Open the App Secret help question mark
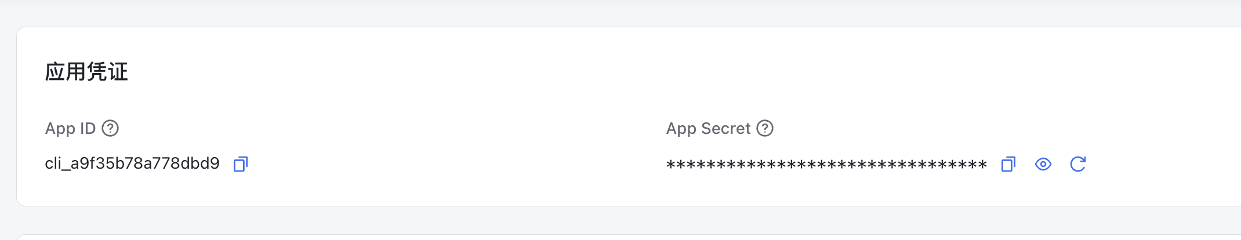 765,128
